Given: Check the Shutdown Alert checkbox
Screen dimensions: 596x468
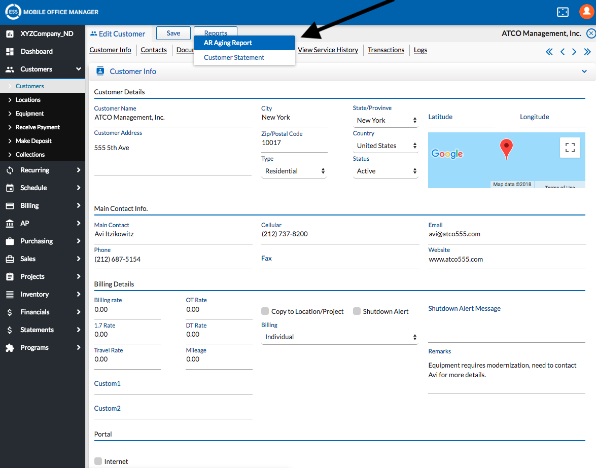Looking at the screenshot, I should click(357, 311).
